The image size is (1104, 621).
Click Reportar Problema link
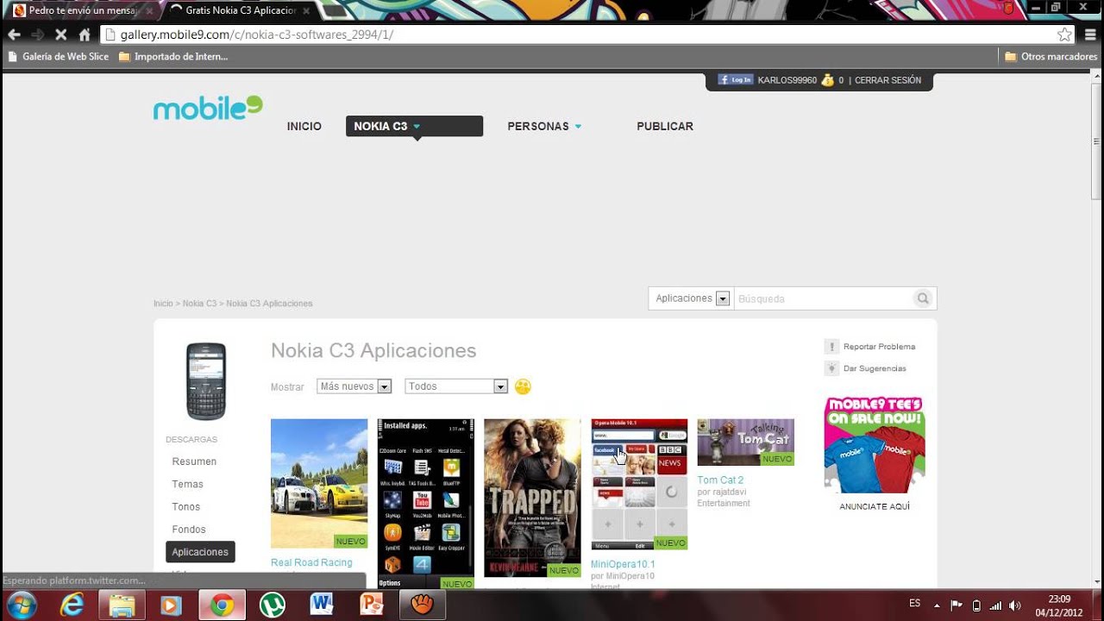(879, 347)
